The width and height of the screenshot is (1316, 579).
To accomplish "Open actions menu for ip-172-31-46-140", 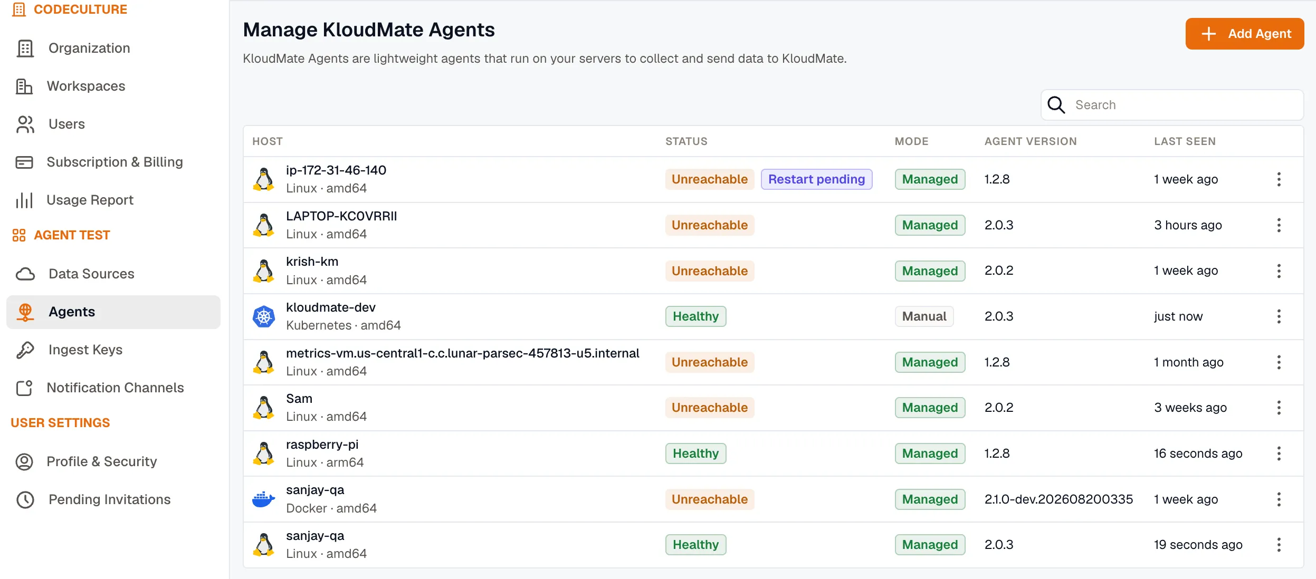I will coord(1279,179).
